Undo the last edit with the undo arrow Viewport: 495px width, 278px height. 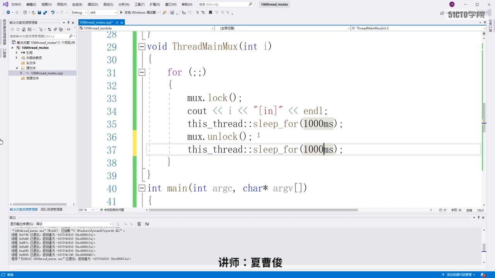(x=53, y=12)
